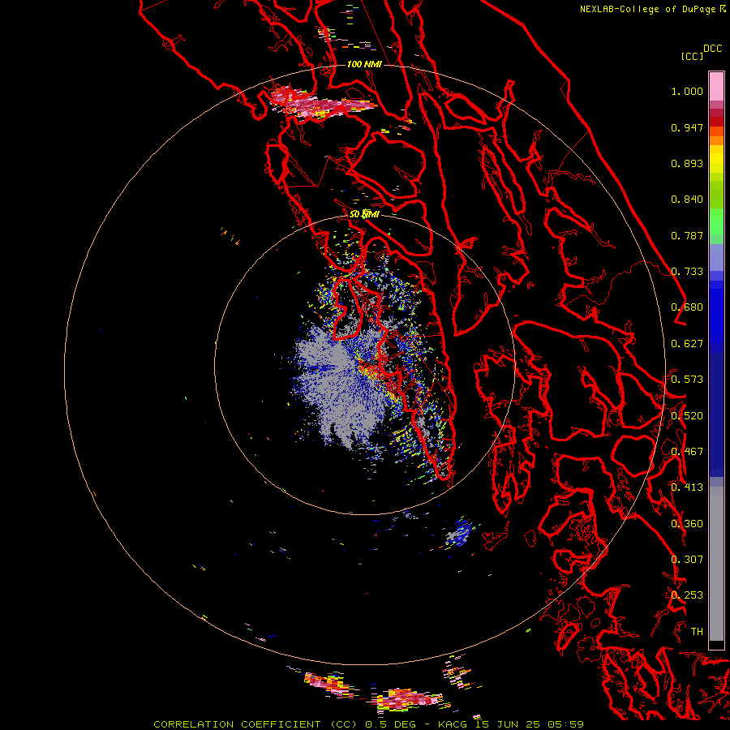Click the 0.947 scale value
The height and width of the screenshot is (730, 730).
(x=687, y=127)
